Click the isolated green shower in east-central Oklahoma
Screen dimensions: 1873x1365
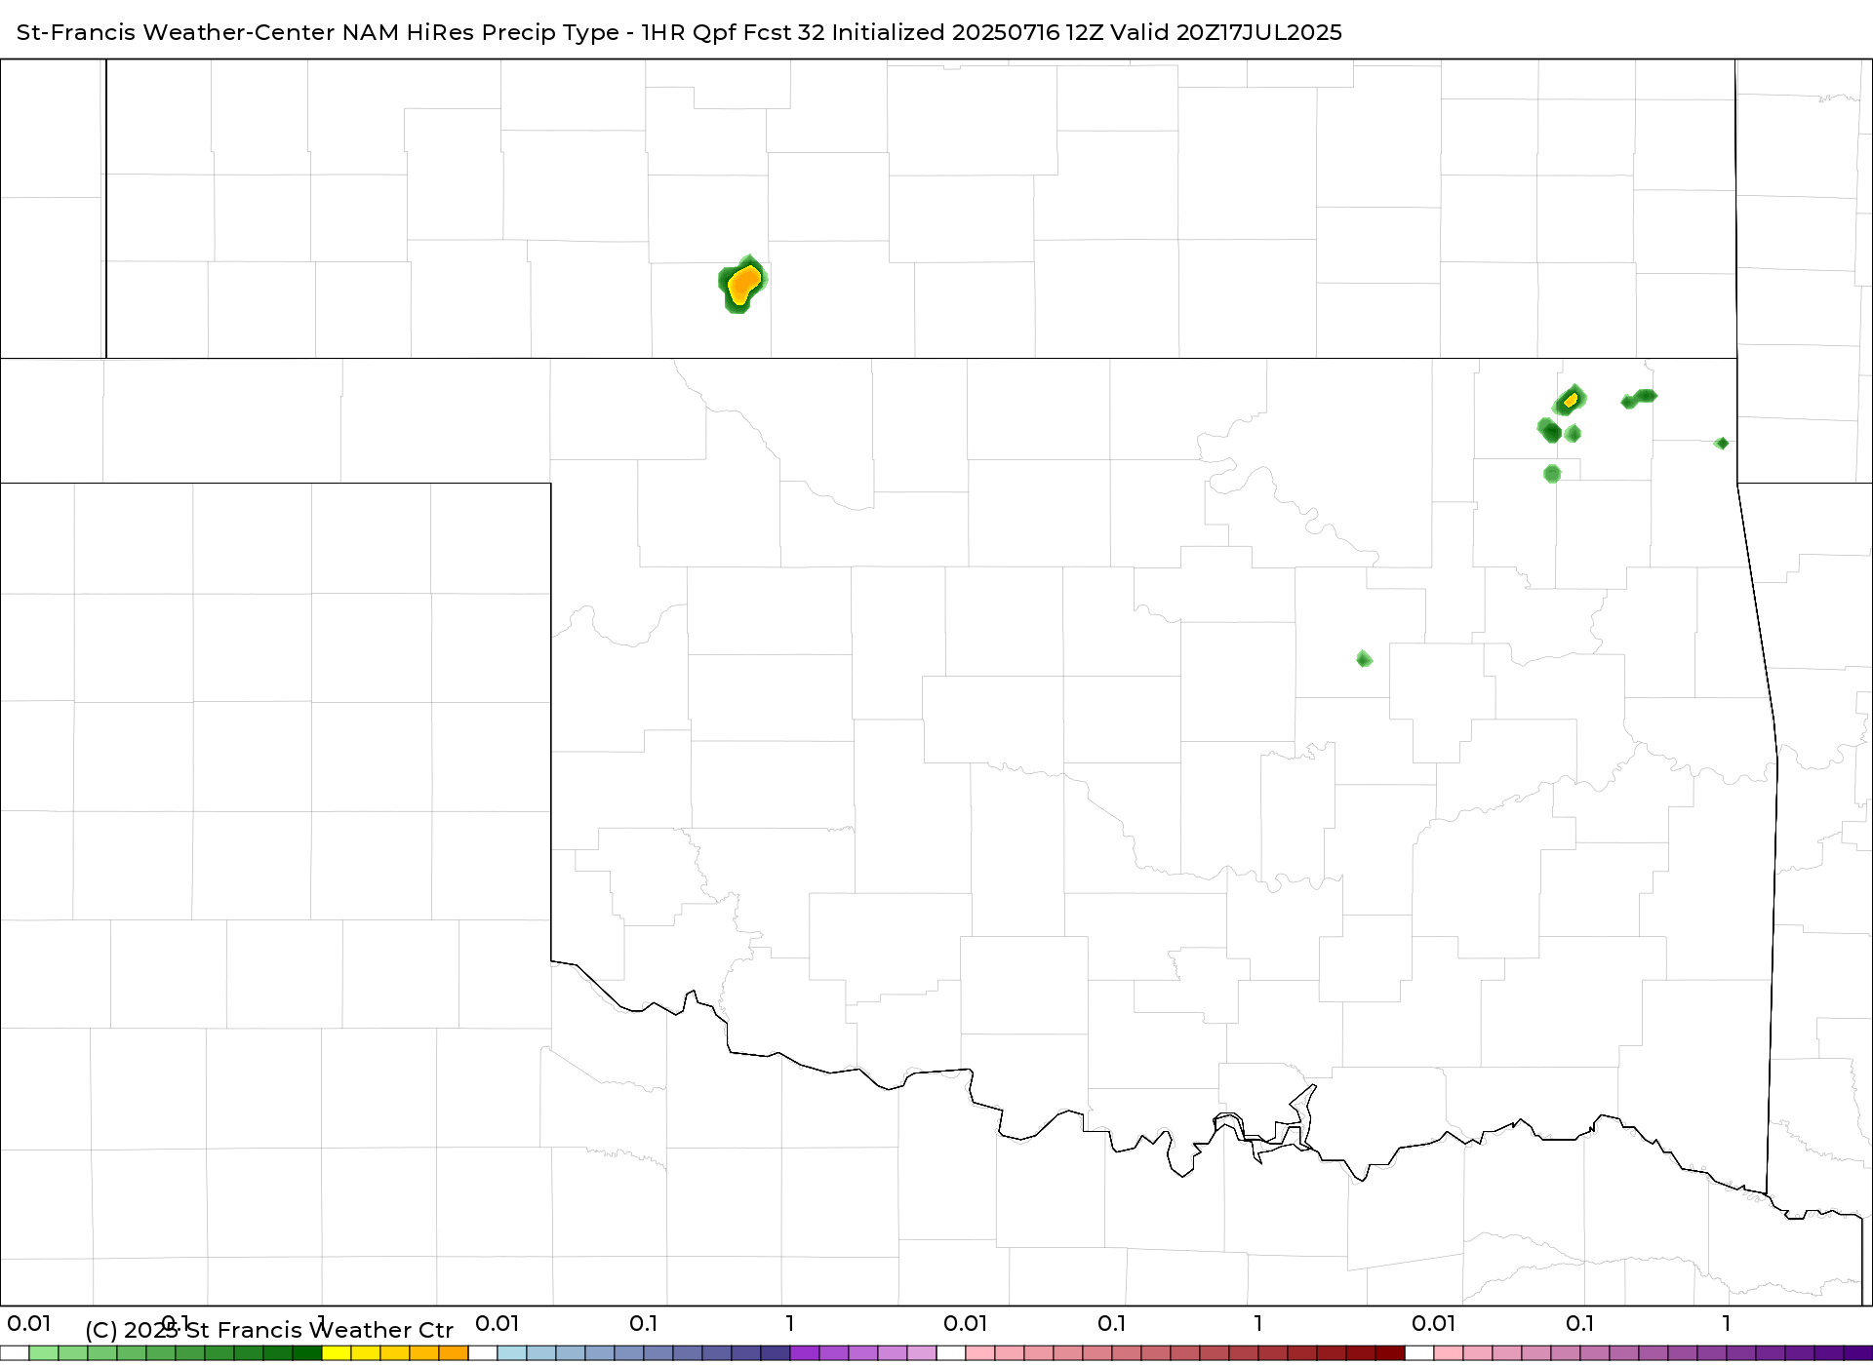(x=1364, y=660)
